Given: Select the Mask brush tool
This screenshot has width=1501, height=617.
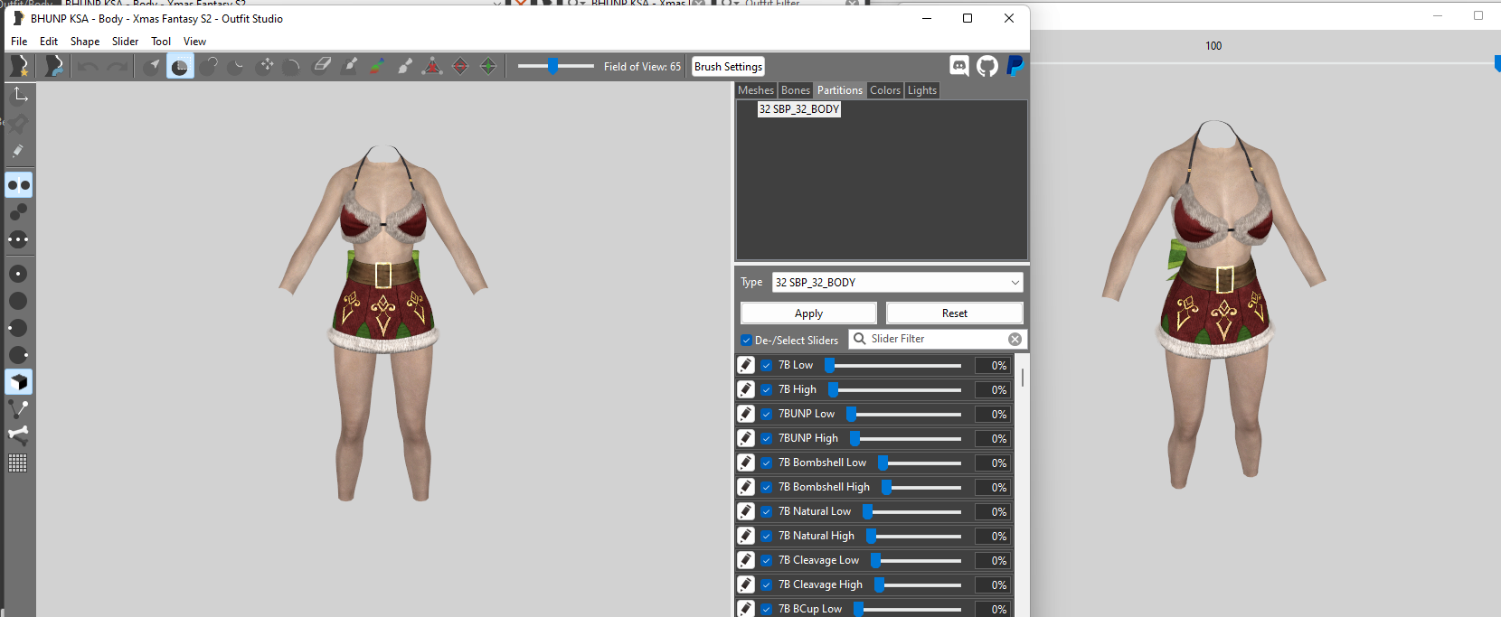Looking at the screenshot, I should point(180,66).
